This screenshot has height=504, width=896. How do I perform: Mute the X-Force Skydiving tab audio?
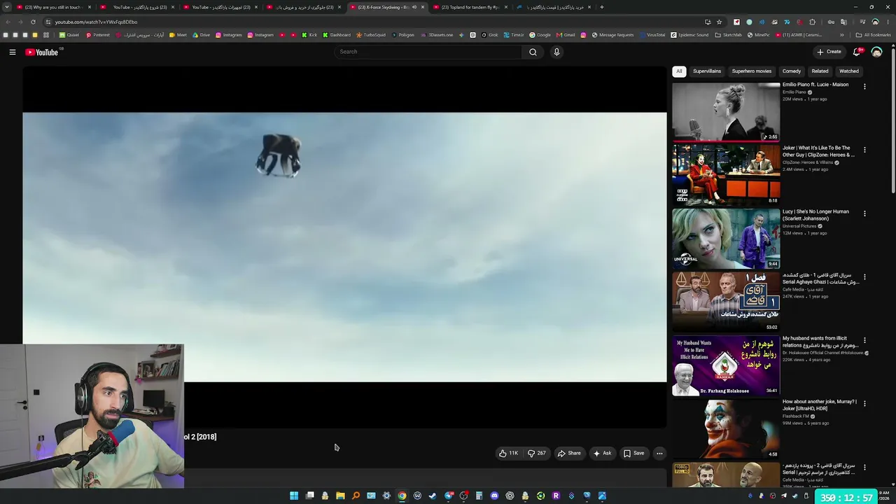coord(414,7)
